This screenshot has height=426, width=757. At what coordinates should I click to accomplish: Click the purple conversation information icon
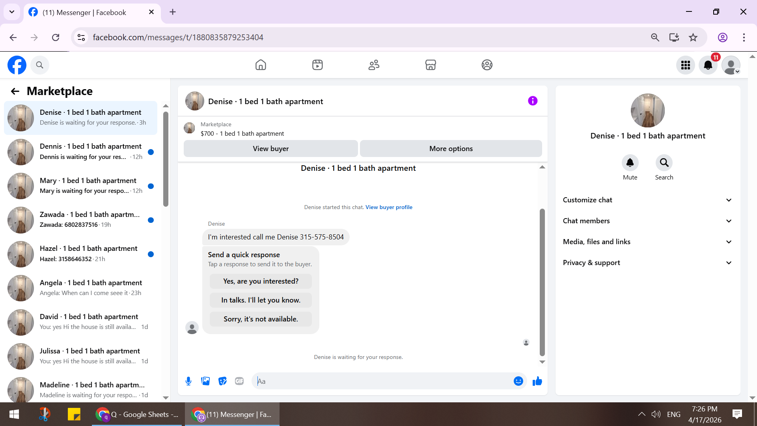(x=533, y=101)
